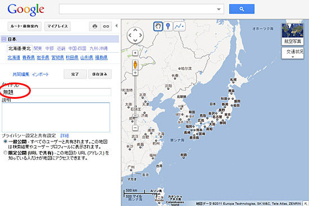309x206 pixels.
Task: Open the search box dropdown arrow
Action: (x=219, y=9)
